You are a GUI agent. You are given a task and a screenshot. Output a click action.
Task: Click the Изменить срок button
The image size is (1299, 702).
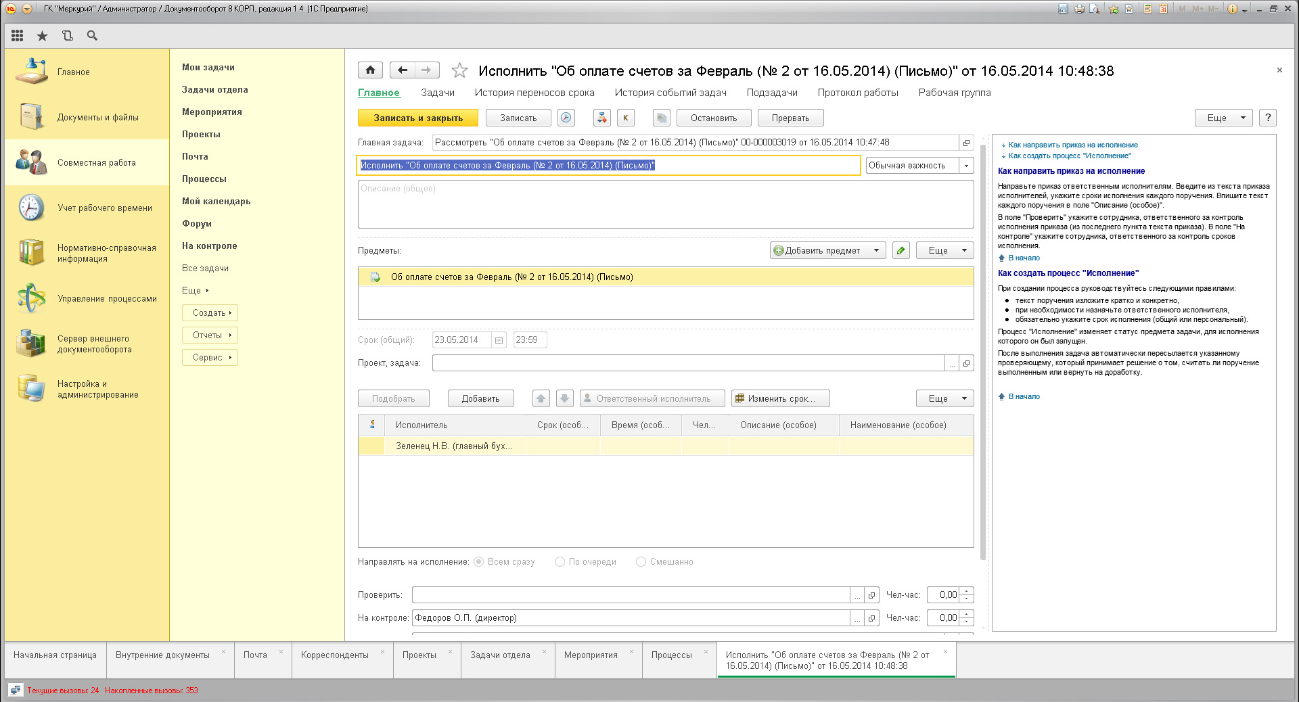[780, 398]
